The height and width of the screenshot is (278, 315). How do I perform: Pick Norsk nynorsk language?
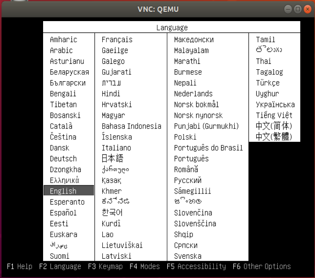(198, 116)
